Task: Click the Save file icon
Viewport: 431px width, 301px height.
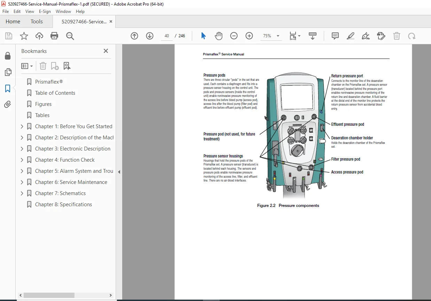Action: pos(9,36)
